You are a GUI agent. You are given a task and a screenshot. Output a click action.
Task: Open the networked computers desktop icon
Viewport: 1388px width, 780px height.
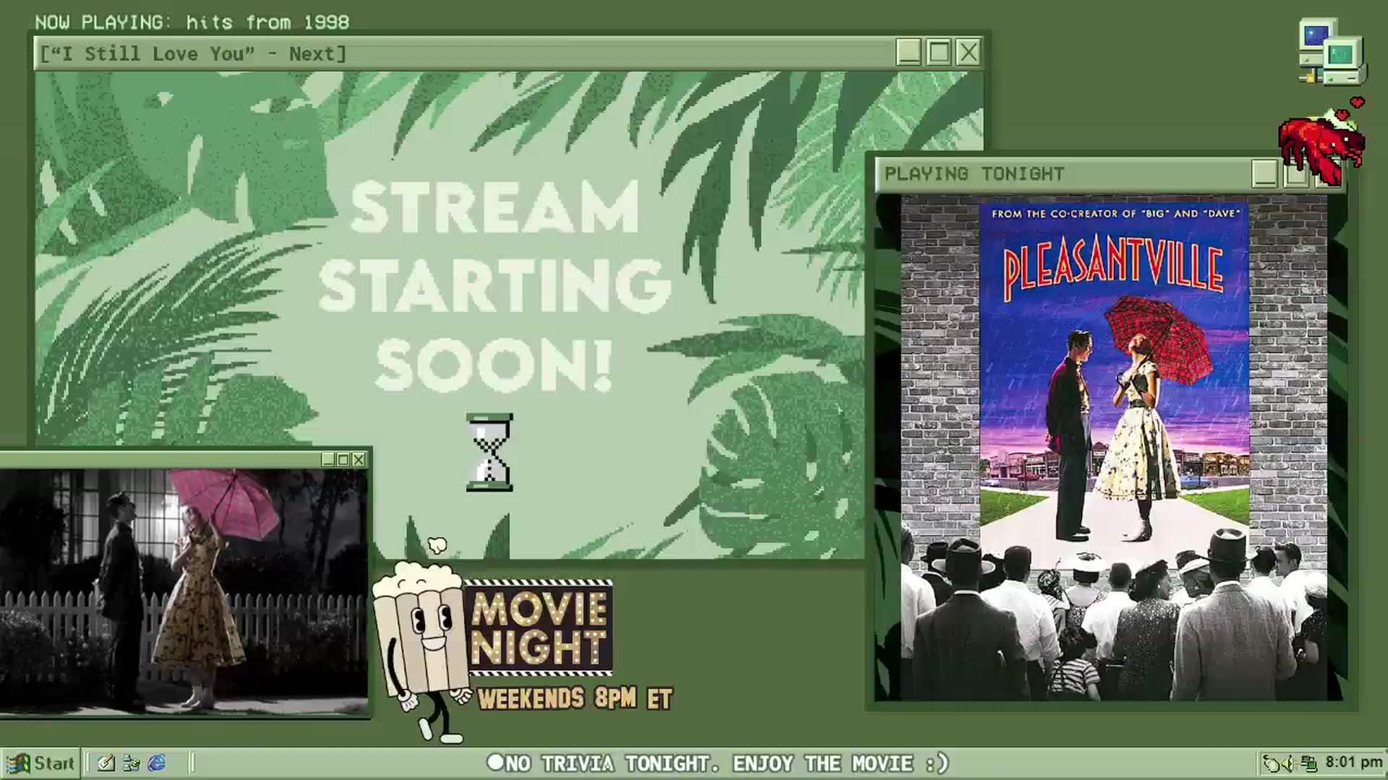1332,52
